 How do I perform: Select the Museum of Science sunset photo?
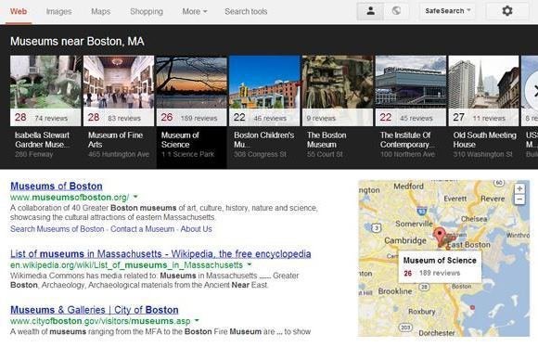(x=192, y=83)
